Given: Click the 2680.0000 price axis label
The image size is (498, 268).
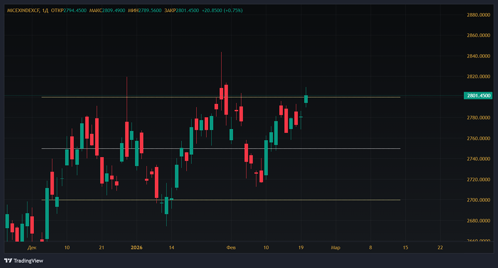Looking at the screenshot, I should 478,221.
